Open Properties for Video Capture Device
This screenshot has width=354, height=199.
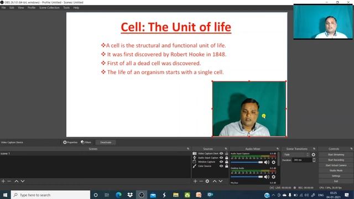click(70, 143)
